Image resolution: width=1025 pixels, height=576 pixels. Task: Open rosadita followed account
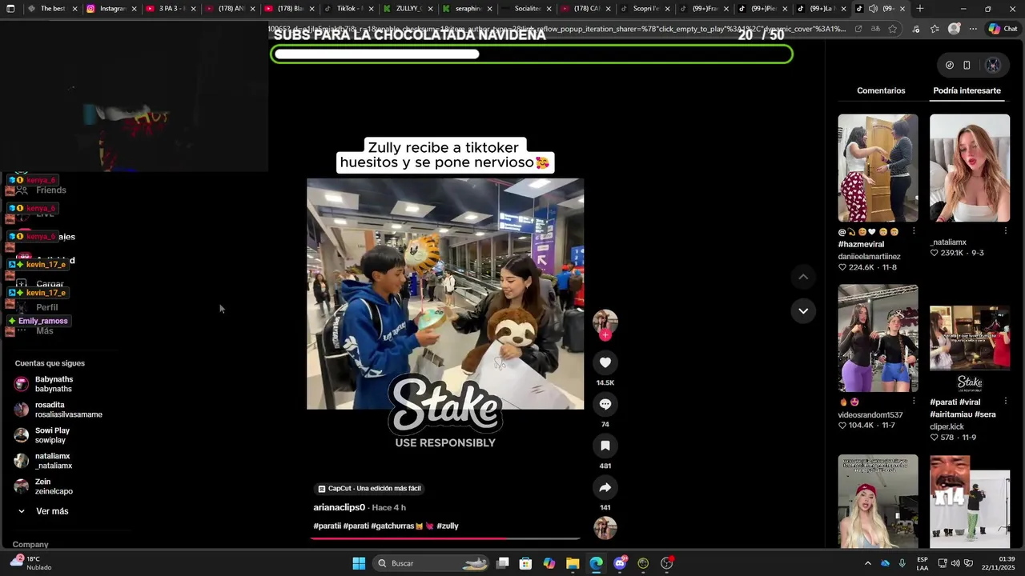point(58,410)
